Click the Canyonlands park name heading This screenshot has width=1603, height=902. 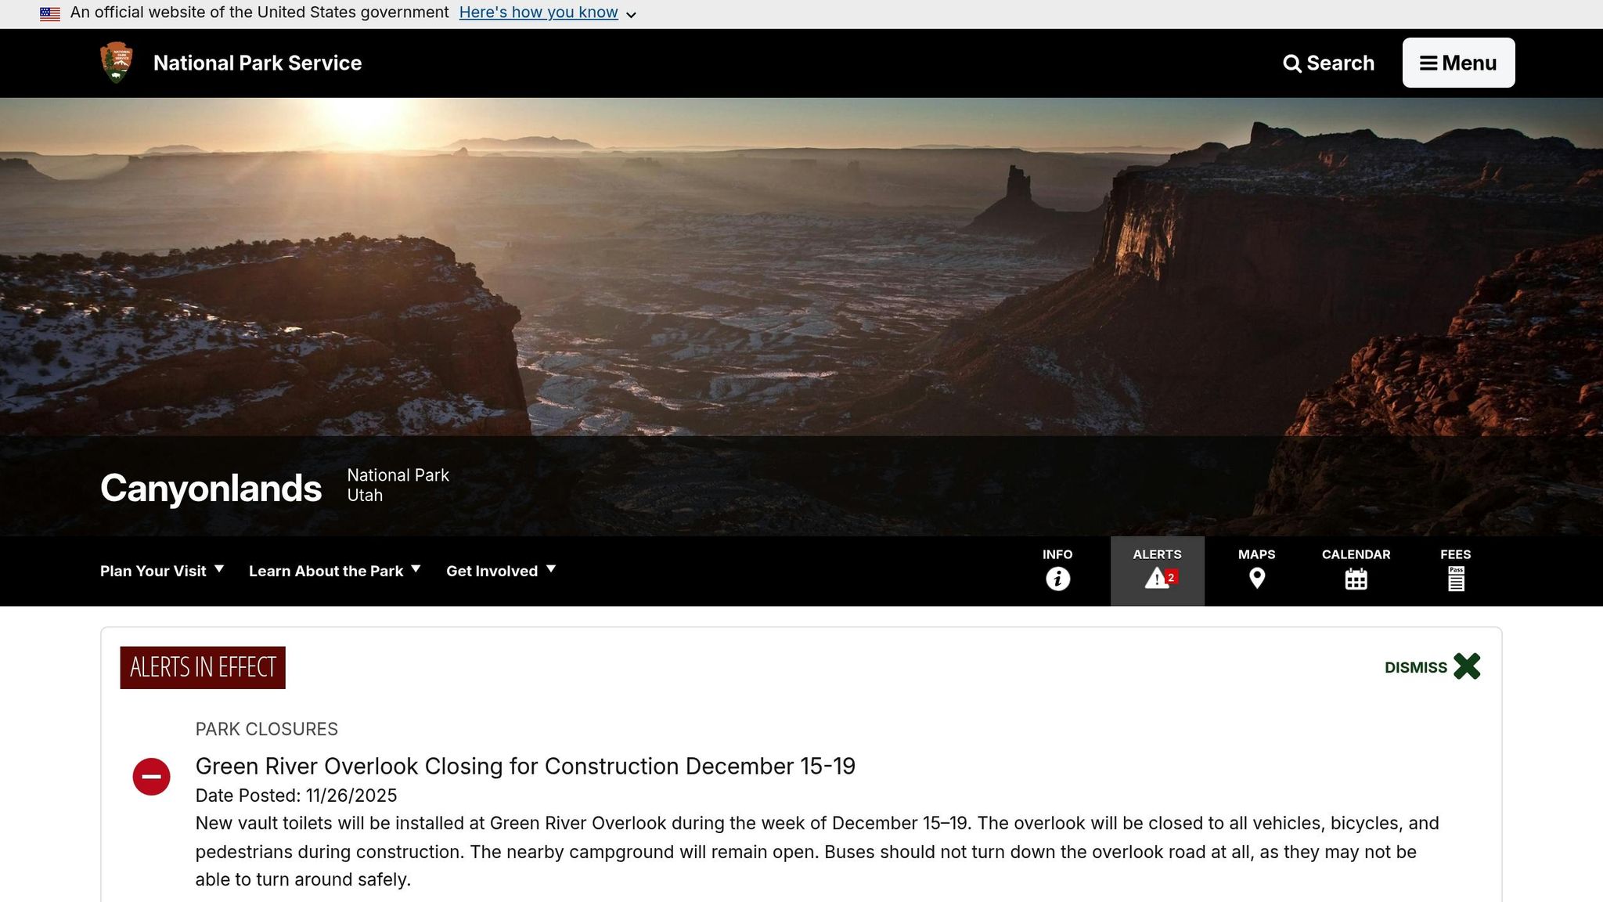coord(211,488)
